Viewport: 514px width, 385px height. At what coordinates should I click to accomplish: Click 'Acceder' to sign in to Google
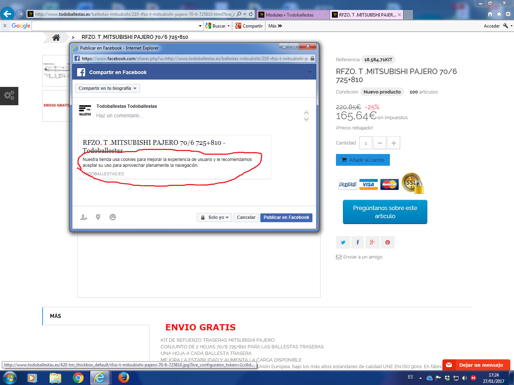[x=492, y=26]
